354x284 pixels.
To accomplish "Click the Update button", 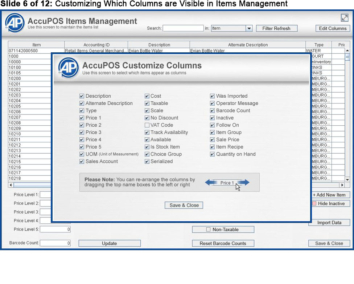I will click(x=110, y=243).
